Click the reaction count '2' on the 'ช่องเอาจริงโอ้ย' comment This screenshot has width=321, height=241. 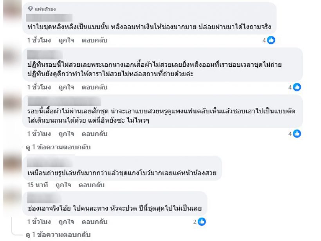(195, 222)
